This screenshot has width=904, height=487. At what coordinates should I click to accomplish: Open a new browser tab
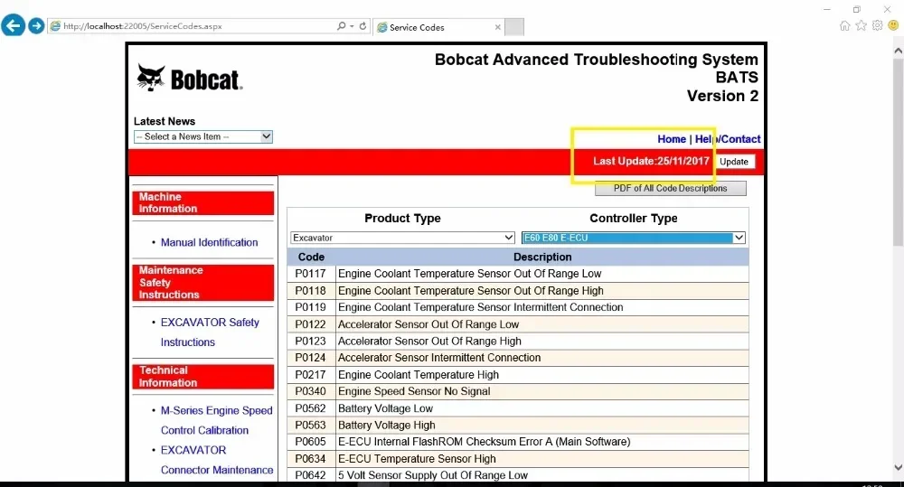514,27
